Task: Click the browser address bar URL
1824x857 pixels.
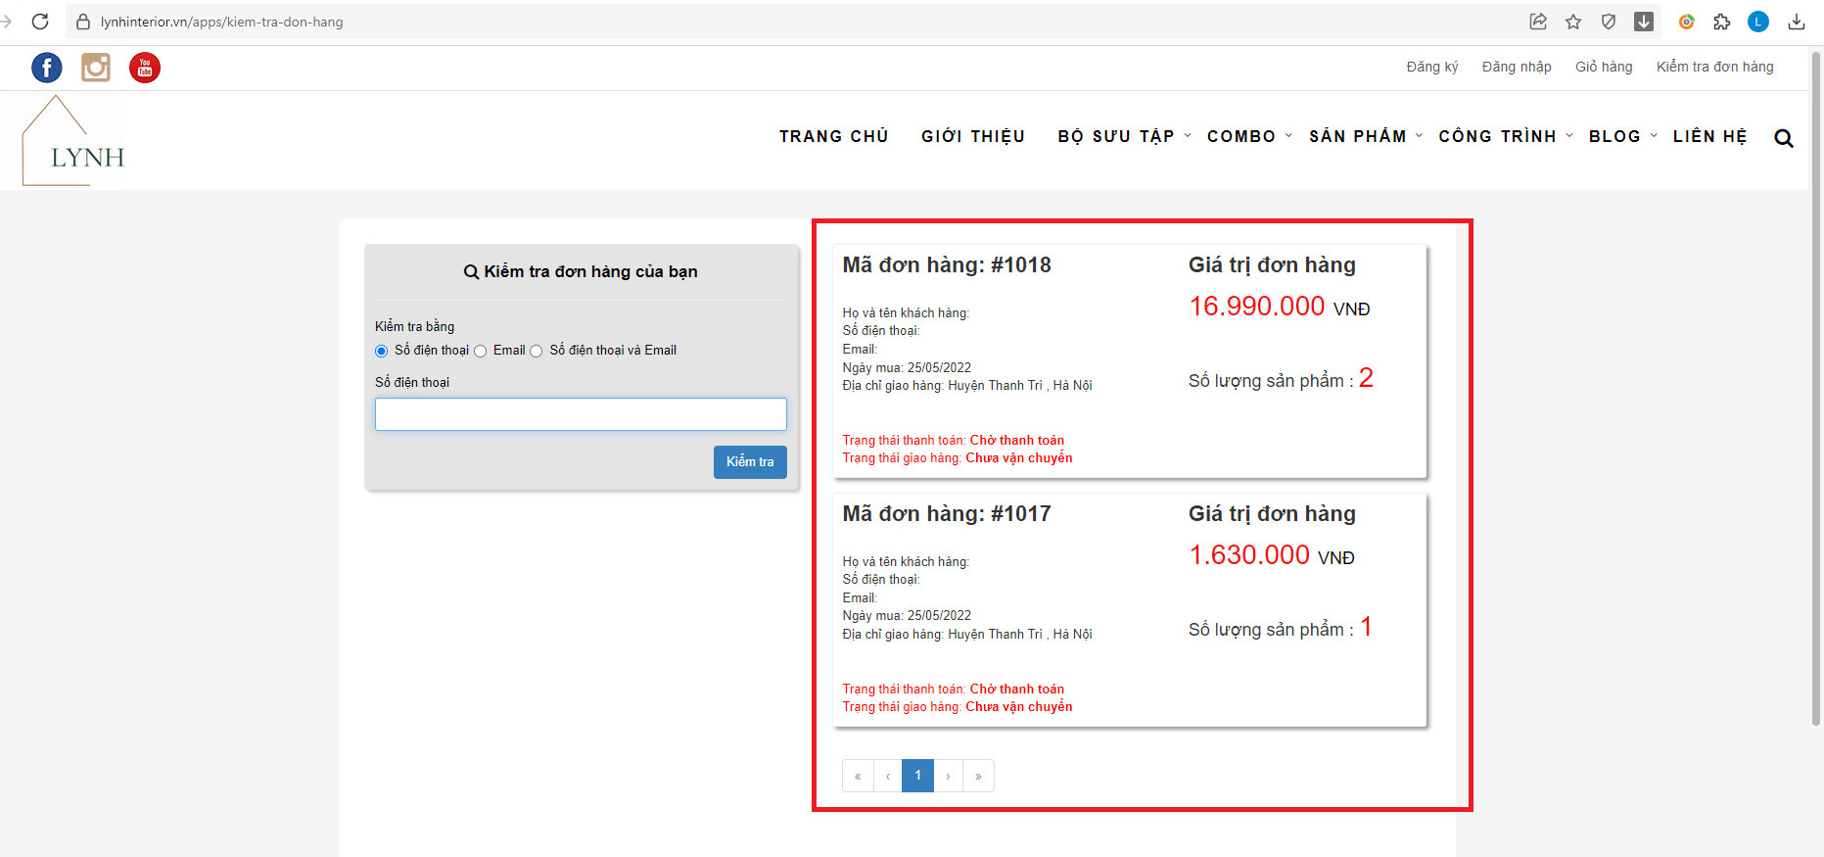Action: click(x=222, y=22)
